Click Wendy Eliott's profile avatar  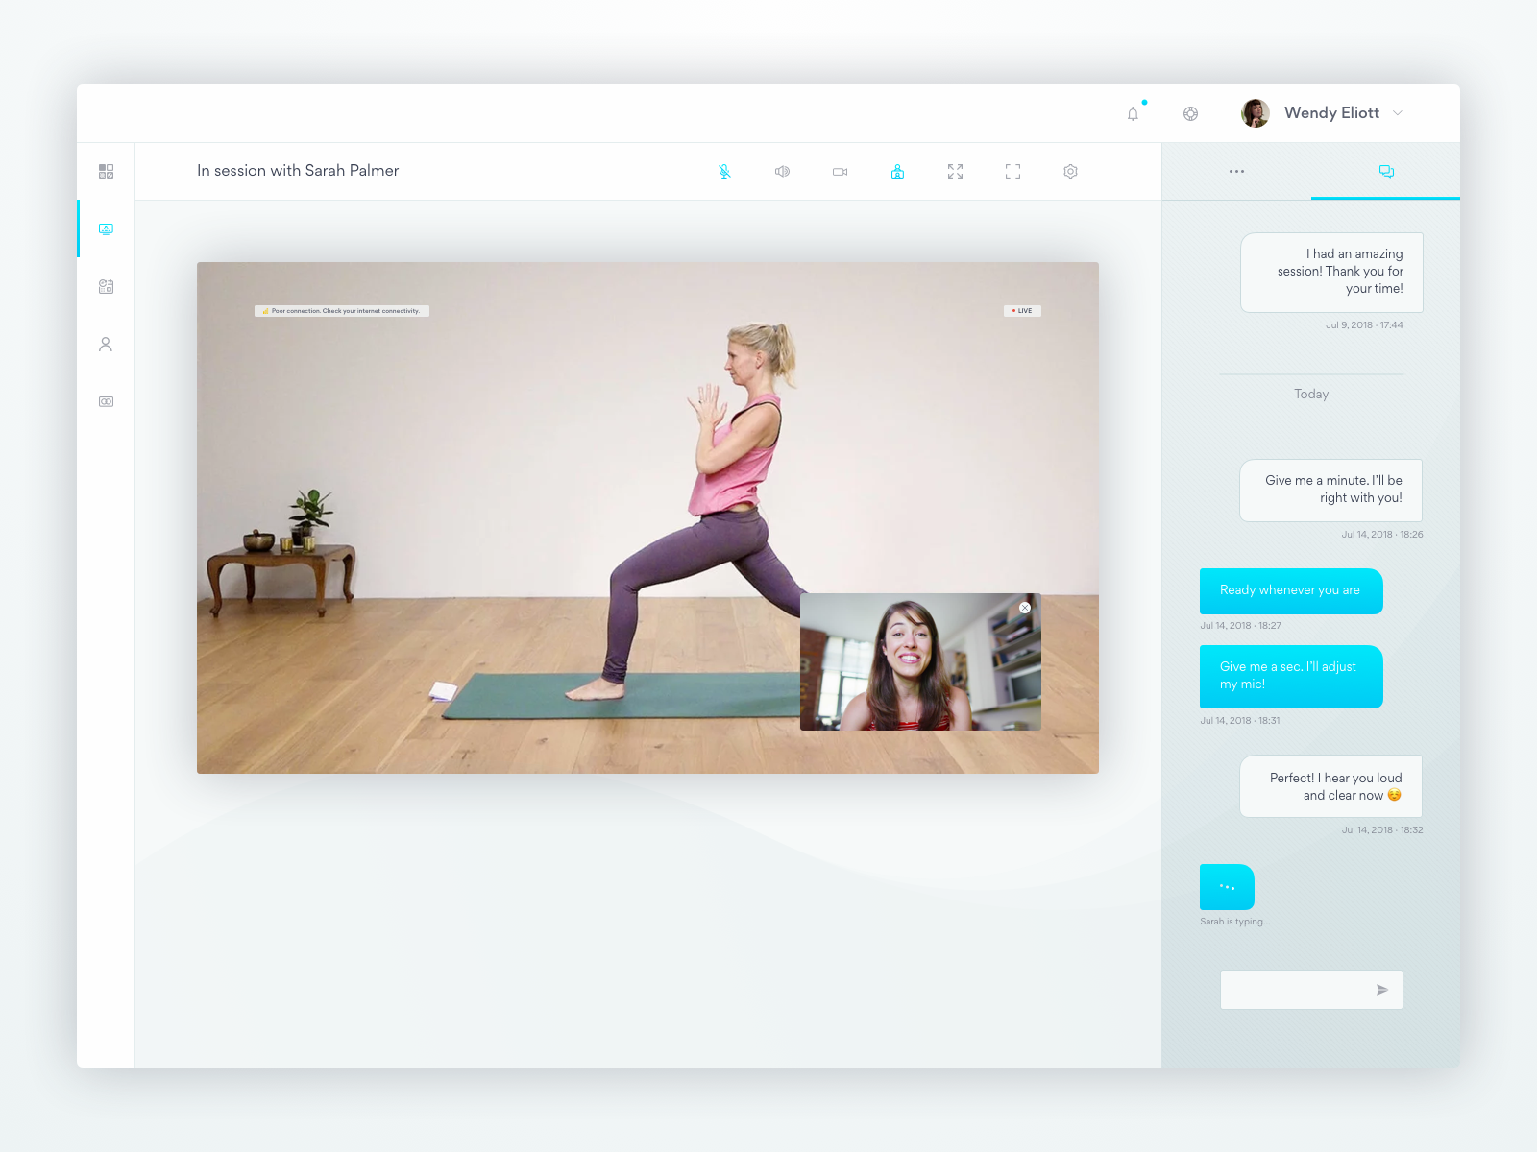(1256, 113)
